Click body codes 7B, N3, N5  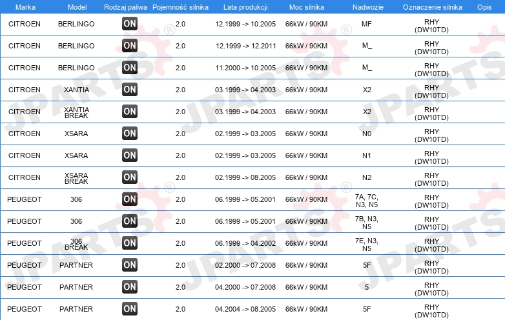pyautogui.click(x=367, y=223)
